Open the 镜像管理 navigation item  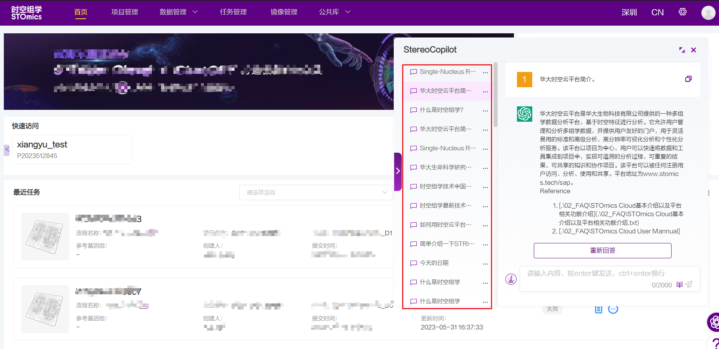284,12
